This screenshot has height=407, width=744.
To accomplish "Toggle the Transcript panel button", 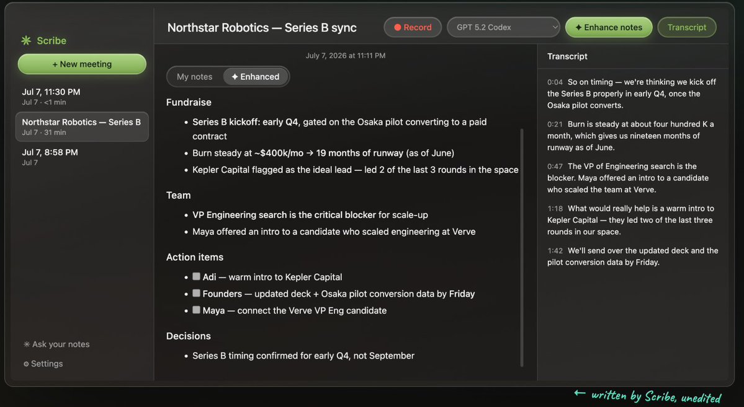I will pos(686,27).
